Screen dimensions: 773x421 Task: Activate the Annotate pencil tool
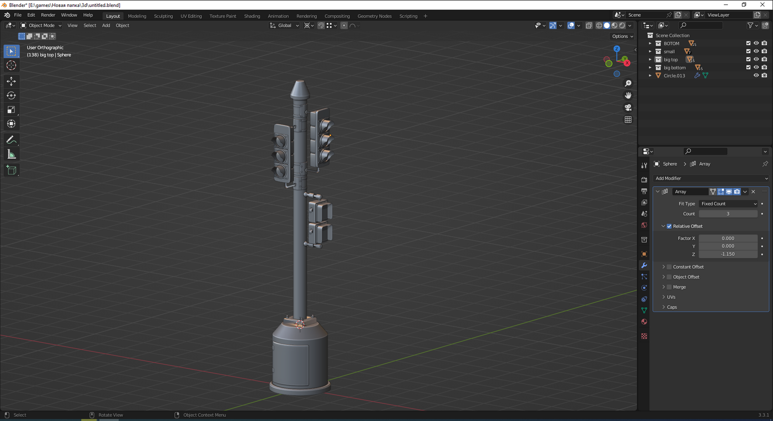[x=11, y=140]
